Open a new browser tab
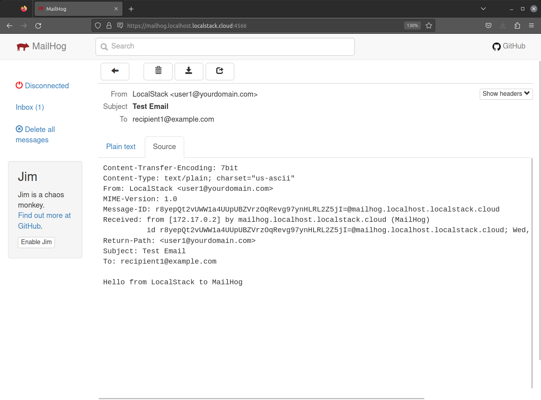The width and height of the screenshot is (541, 400). pyautogui.click(x=131, y=9)
